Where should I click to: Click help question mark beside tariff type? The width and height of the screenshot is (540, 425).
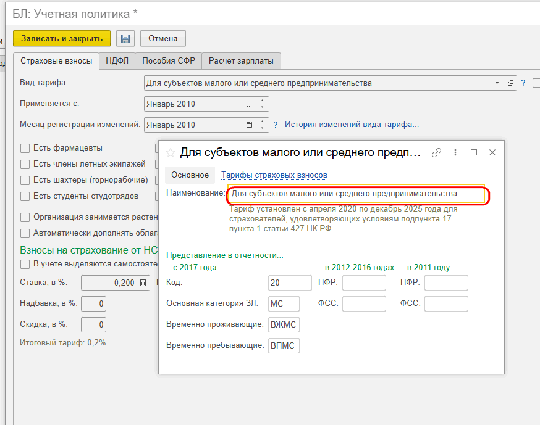click(x=523, y=83)
